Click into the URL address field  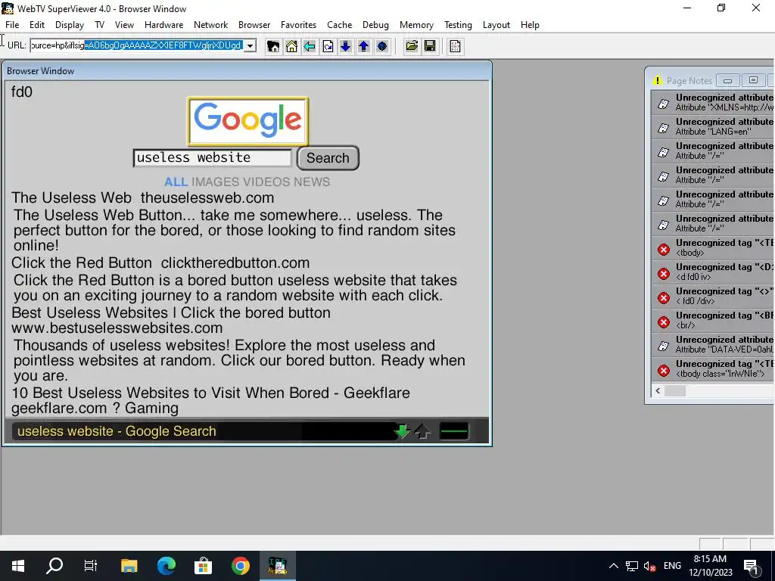tap(137, 45)
